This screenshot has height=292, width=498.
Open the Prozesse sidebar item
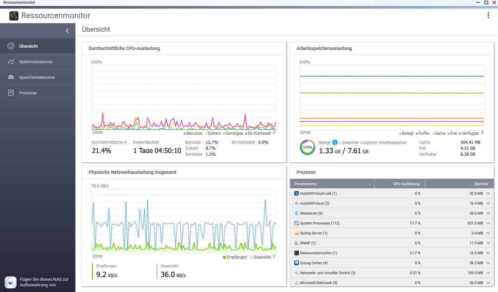(38, 93)
